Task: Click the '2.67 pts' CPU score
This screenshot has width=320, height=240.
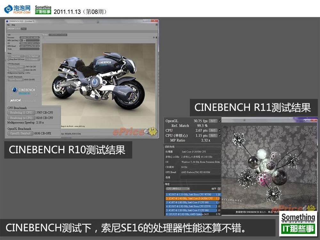Action: 201,131
